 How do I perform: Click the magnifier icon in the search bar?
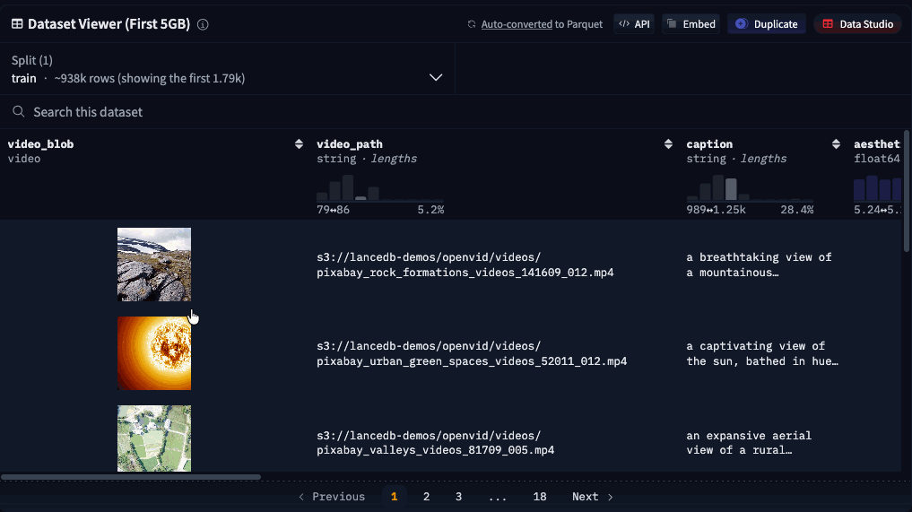click(18, 112)
